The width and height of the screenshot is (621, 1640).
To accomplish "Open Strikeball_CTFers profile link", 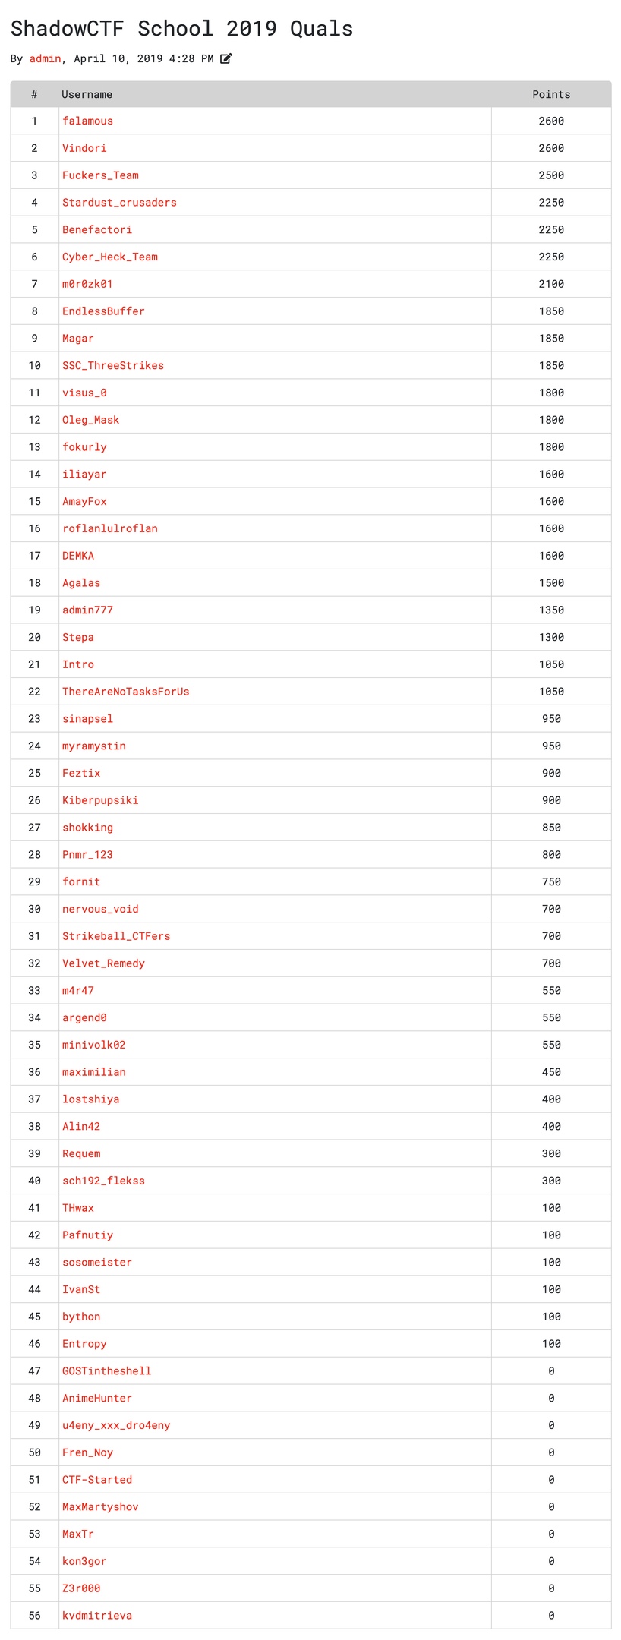I will [x=116, y=936].
